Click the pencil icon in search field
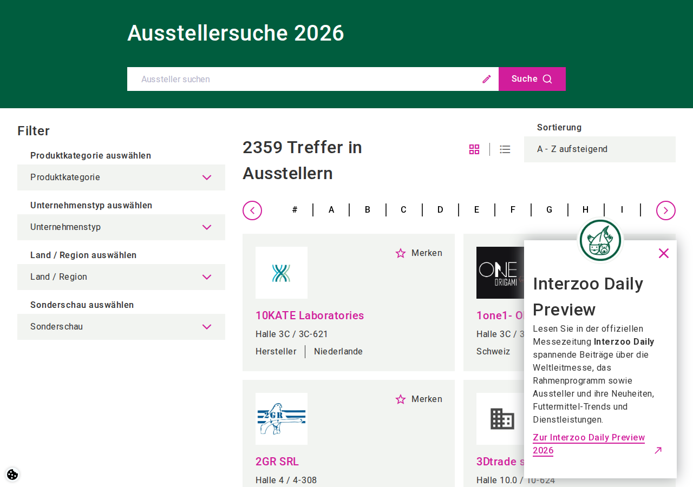693x487 pixels. [486, 78]
